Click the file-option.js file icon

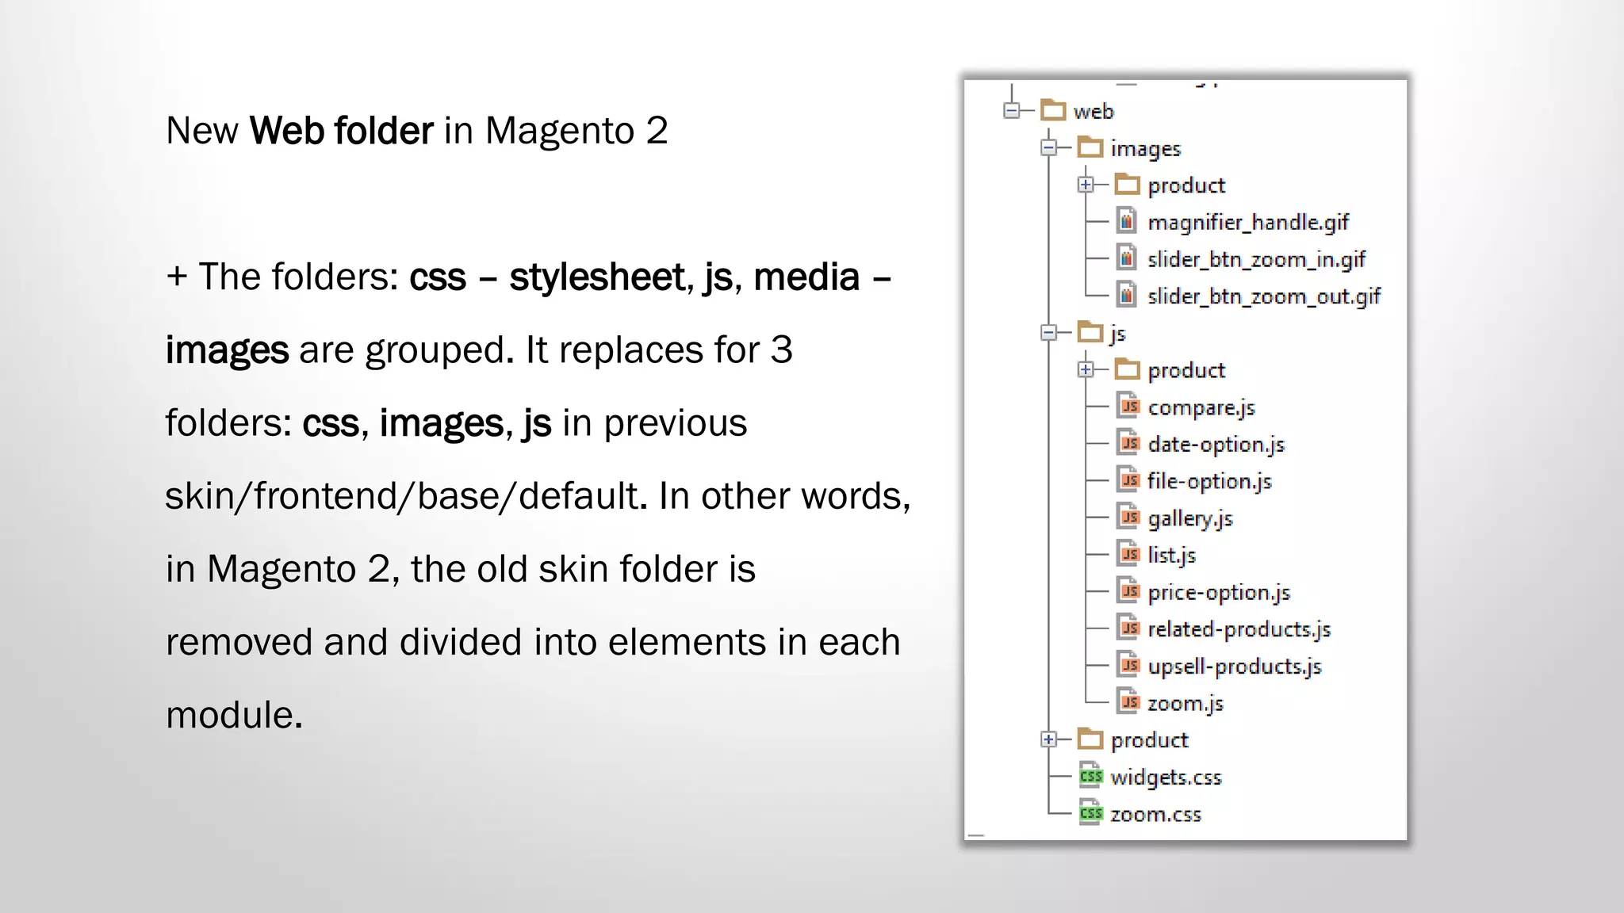(1128, 479)
